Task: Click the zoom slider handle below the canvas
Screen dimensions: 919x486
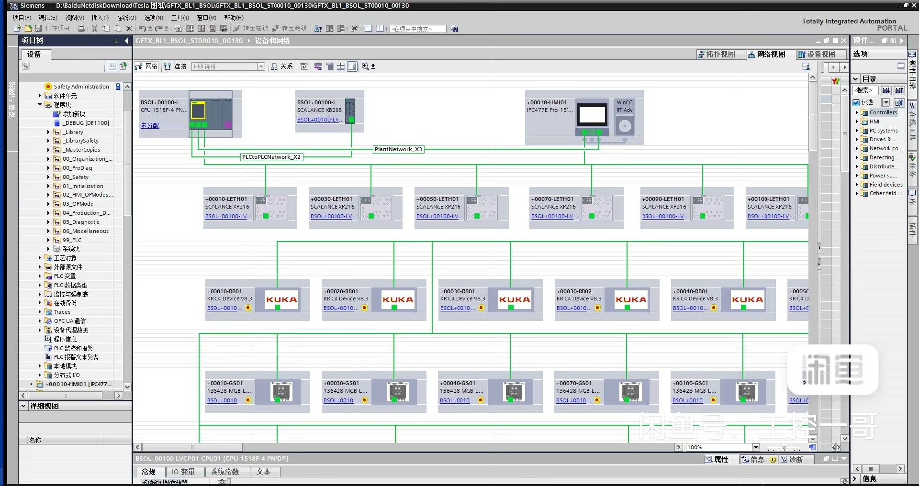Action: pyautogui.click(x=784, y=447)
